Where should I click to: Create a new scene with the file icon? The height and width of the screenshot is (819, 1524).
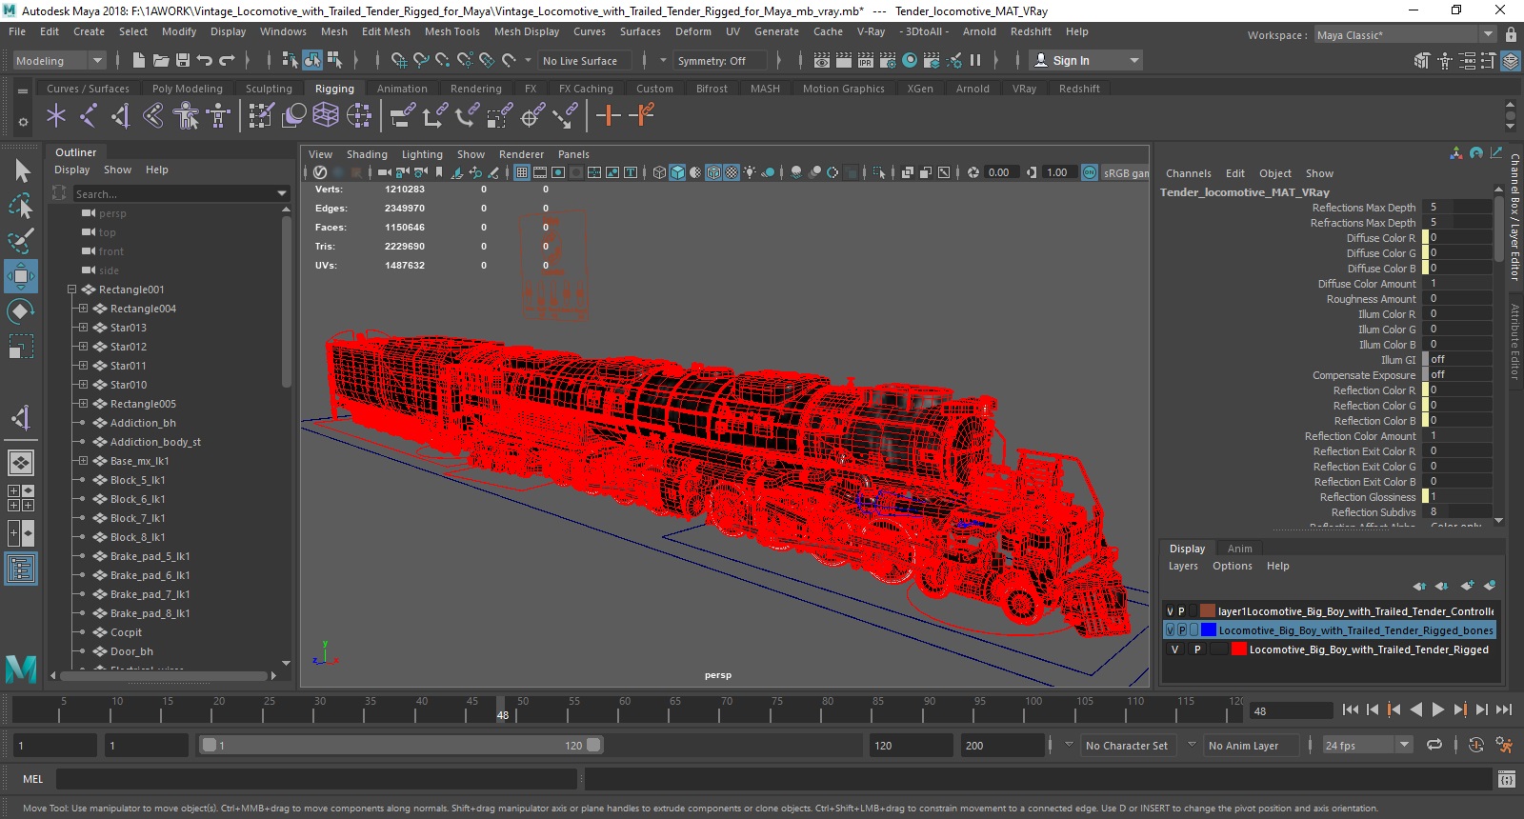[x=139, y=60]
